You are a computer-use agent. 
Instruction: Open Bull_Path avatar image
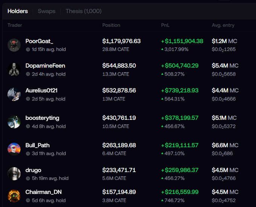tap(14, 149)
